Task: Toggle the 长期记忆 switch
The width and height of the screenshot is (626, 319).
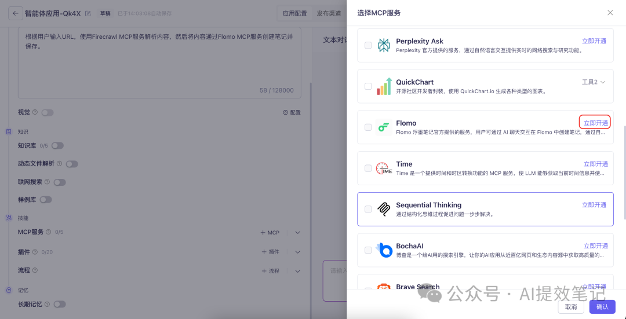Action: pos(60,305)
